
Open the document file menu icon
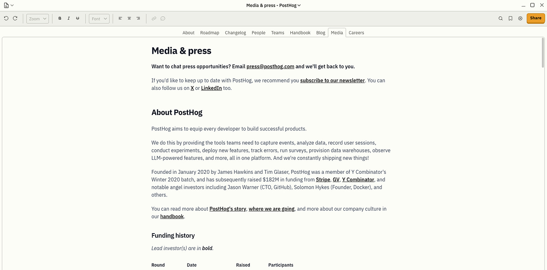[x=8, y=5]
